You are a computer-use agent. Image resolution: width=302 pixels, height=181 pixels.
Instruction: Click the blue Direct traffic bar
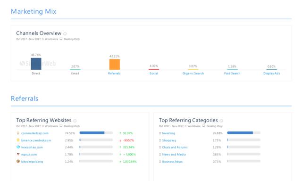click(36, 64)
